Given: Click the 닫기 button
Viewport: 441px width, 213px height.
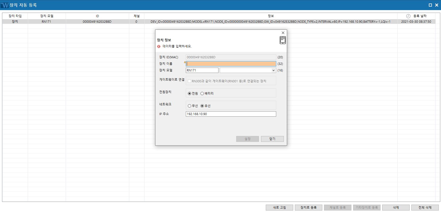Looking at the screenshot, I should click(272, 139).
